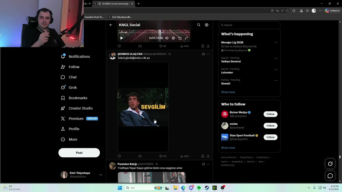Repost the top video post
Image resolution: width=342 pixels, height=192 pixels.
click(140, 46)
